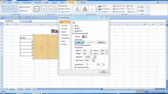This screenshot has width=168, height=94.
Task: Open the Formulas ribbon tab
Action: tap(38, 3)
